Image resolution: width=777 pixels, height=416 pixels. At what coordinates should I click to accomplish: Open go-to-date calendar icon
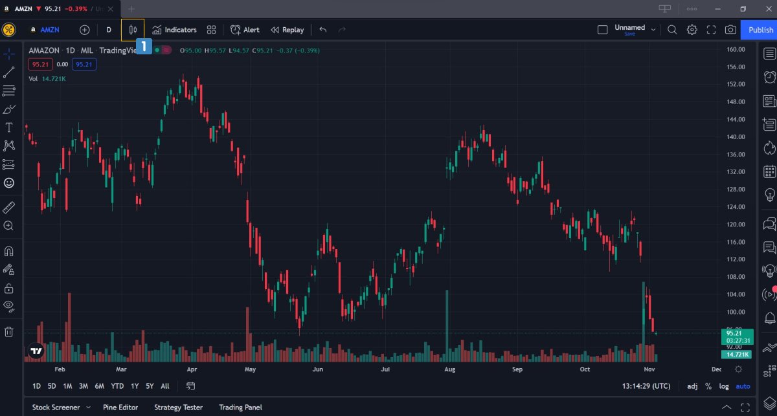pyautogui.click(x=191, y=386)
